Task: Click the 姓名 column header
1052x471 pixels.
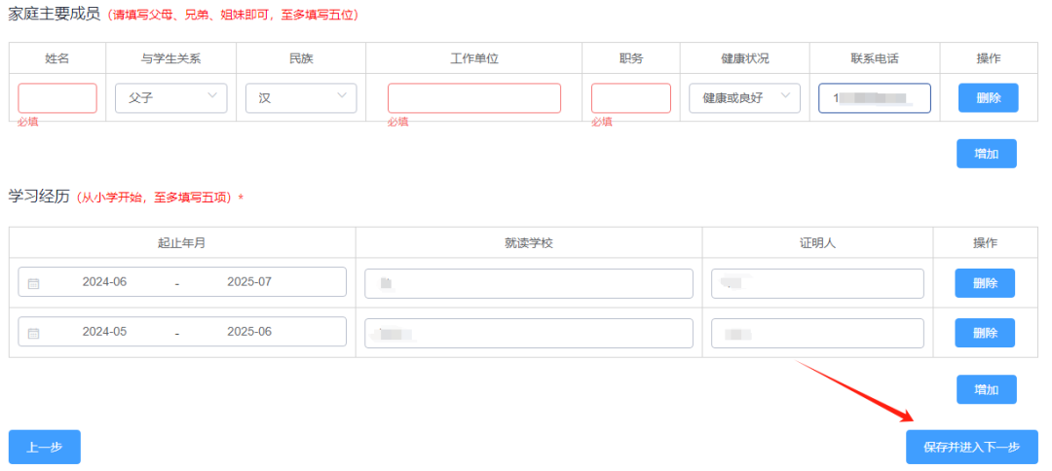Action: 57,58
